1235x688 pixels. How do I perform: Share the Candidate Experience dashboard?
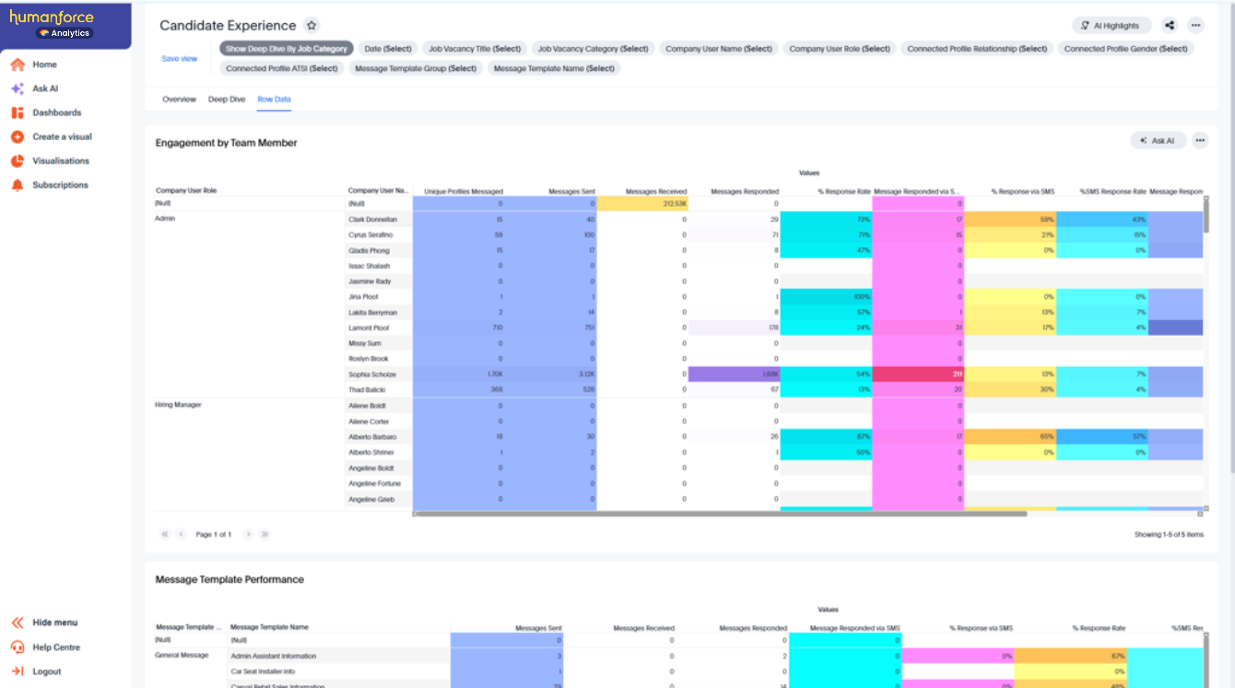pos(1169,26)
